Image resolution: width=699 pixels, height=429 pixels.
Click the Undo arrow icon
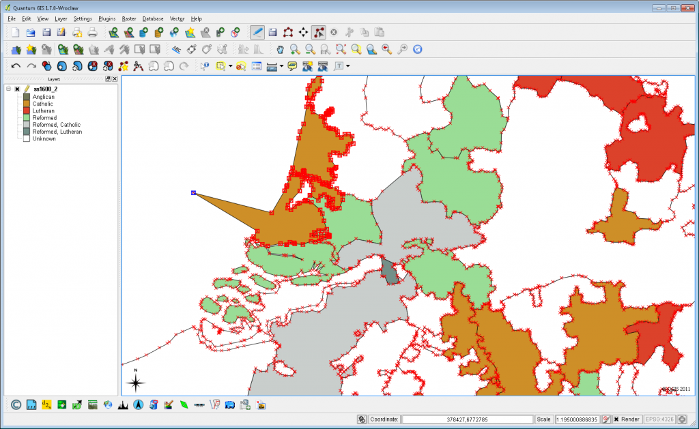tap(16, 66)
